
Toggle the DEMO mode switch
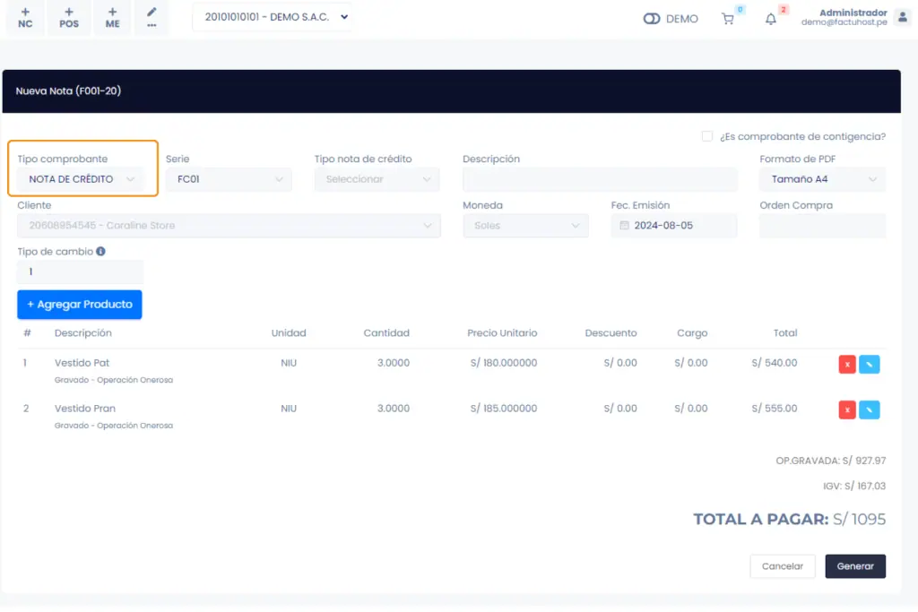652,19
